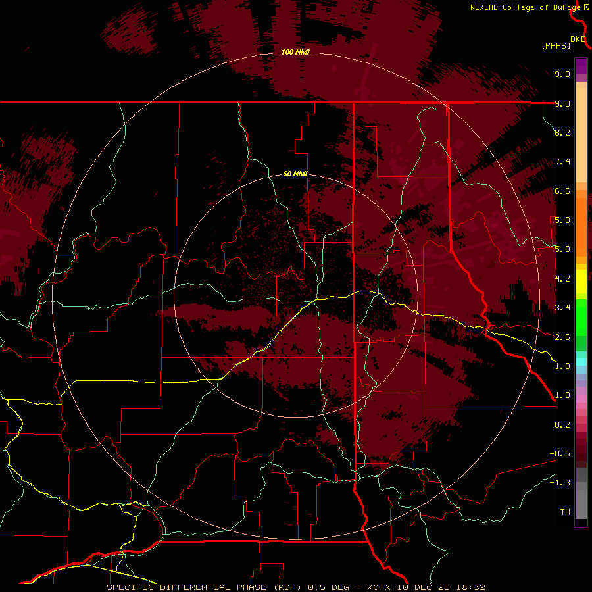Viewport: 592px width, 592px height.
Task: Click the "10 DEC 25" date in the caption
Action: (x=424, y=587)
